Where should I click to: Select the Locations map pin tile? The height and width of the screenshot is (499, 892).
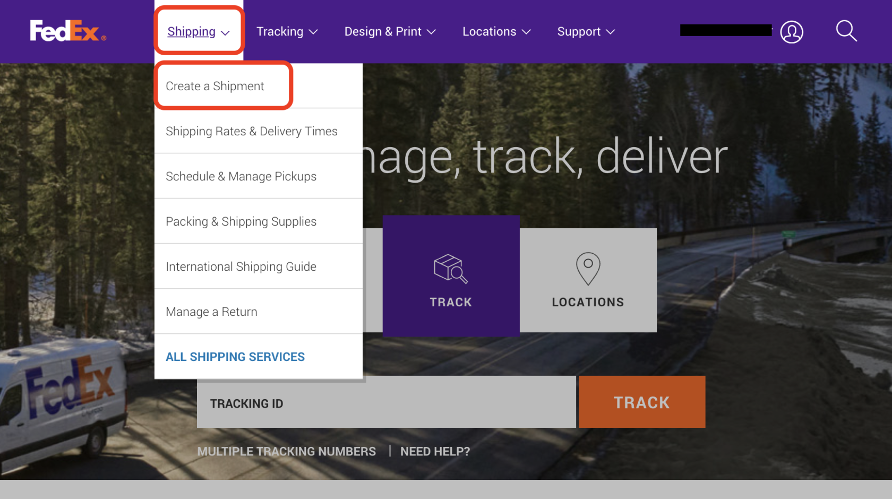[x=588, y=280]
